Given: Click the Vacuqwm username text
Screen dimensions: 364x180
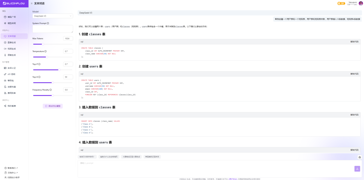Looking at the screenshot, I should [353, 2].
